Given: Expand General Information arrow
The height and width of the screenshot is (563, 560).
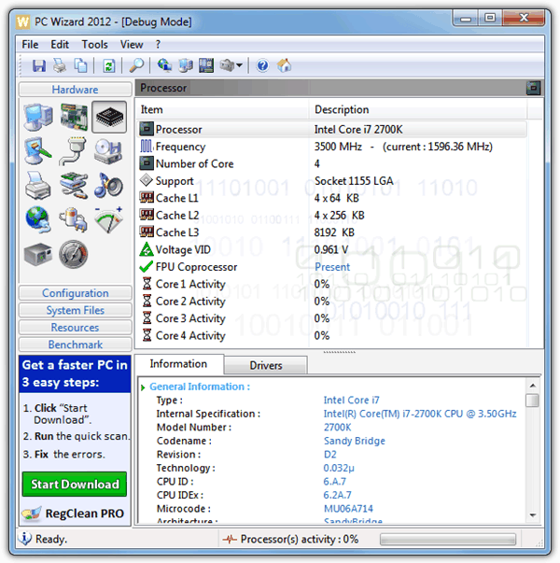Looking at the screenshot, I should click(143, 387).
